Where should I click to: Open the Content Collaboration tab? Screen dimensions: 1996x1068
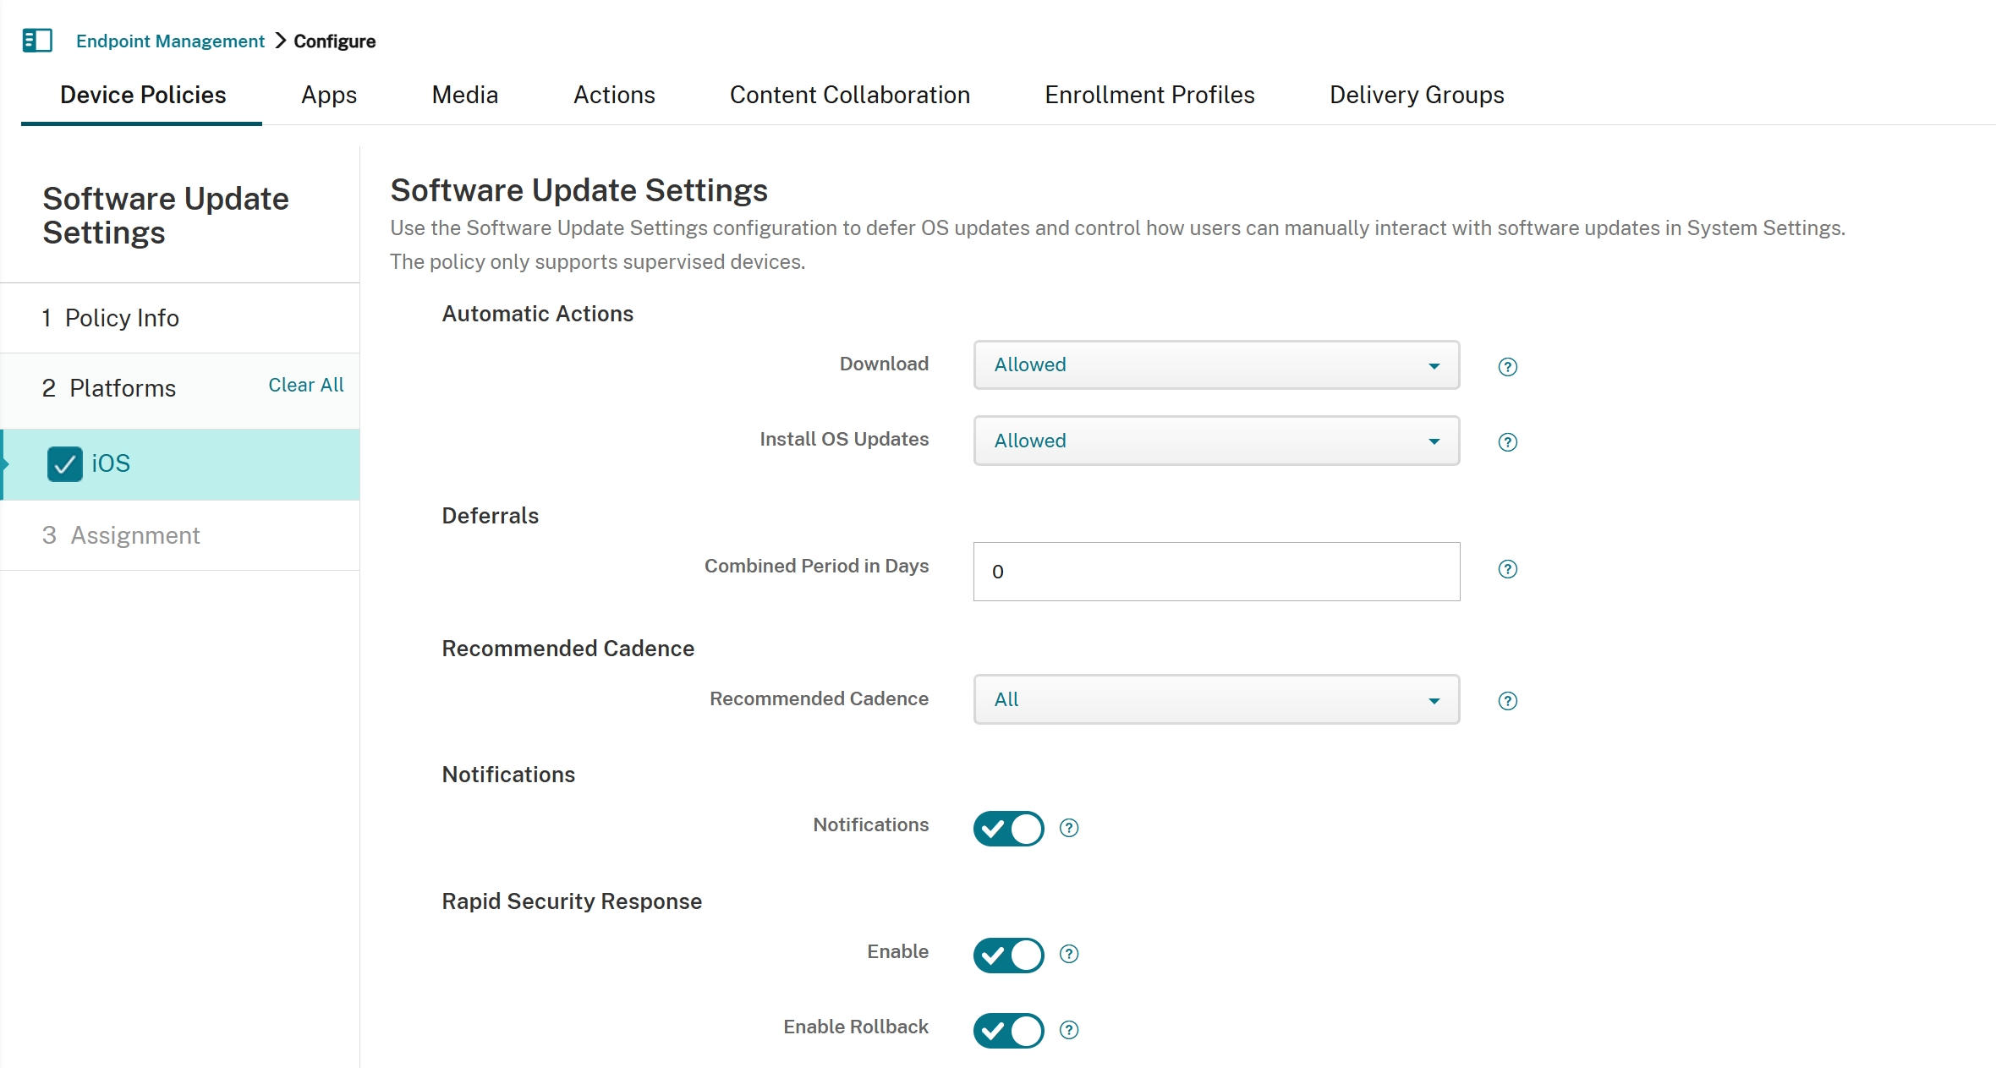tap(850, 95)
